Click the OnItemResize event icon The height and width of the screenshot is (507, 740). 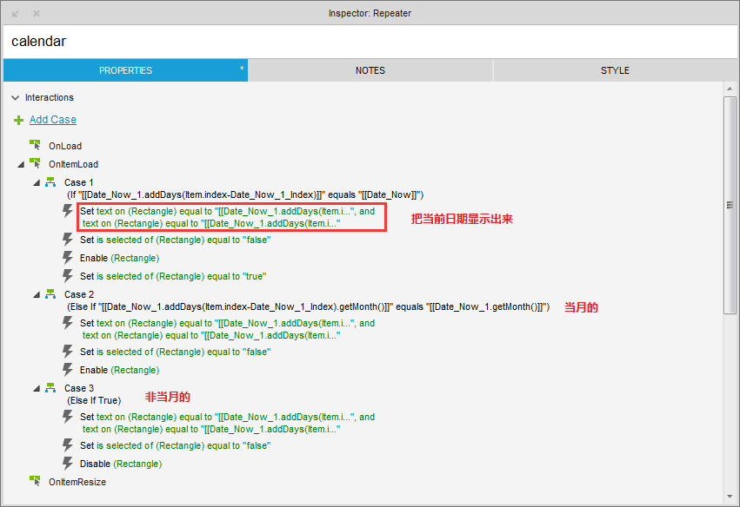[35, 482]
